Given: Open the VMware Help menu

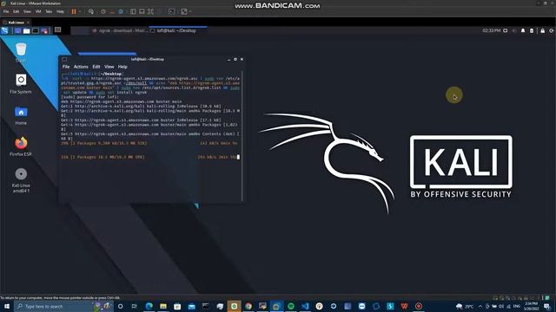Looking at the screenshot, I should 60,11.
